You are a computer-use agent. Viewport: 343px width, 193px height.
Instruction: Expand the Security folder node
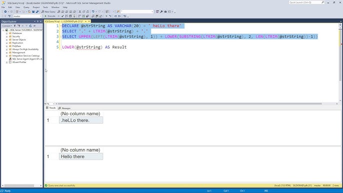click(7, 36)
